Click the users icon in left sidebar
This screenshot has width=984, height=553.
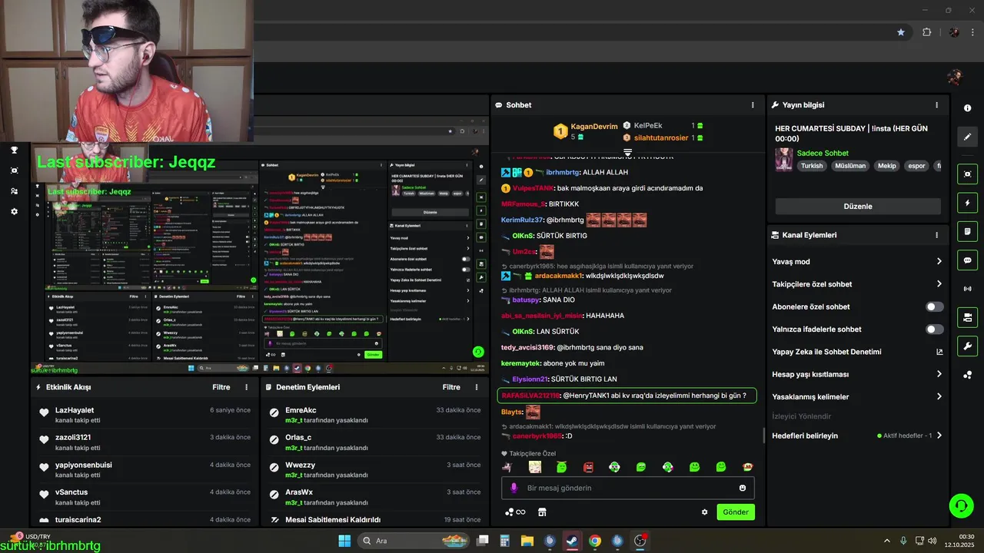[14, 191]
